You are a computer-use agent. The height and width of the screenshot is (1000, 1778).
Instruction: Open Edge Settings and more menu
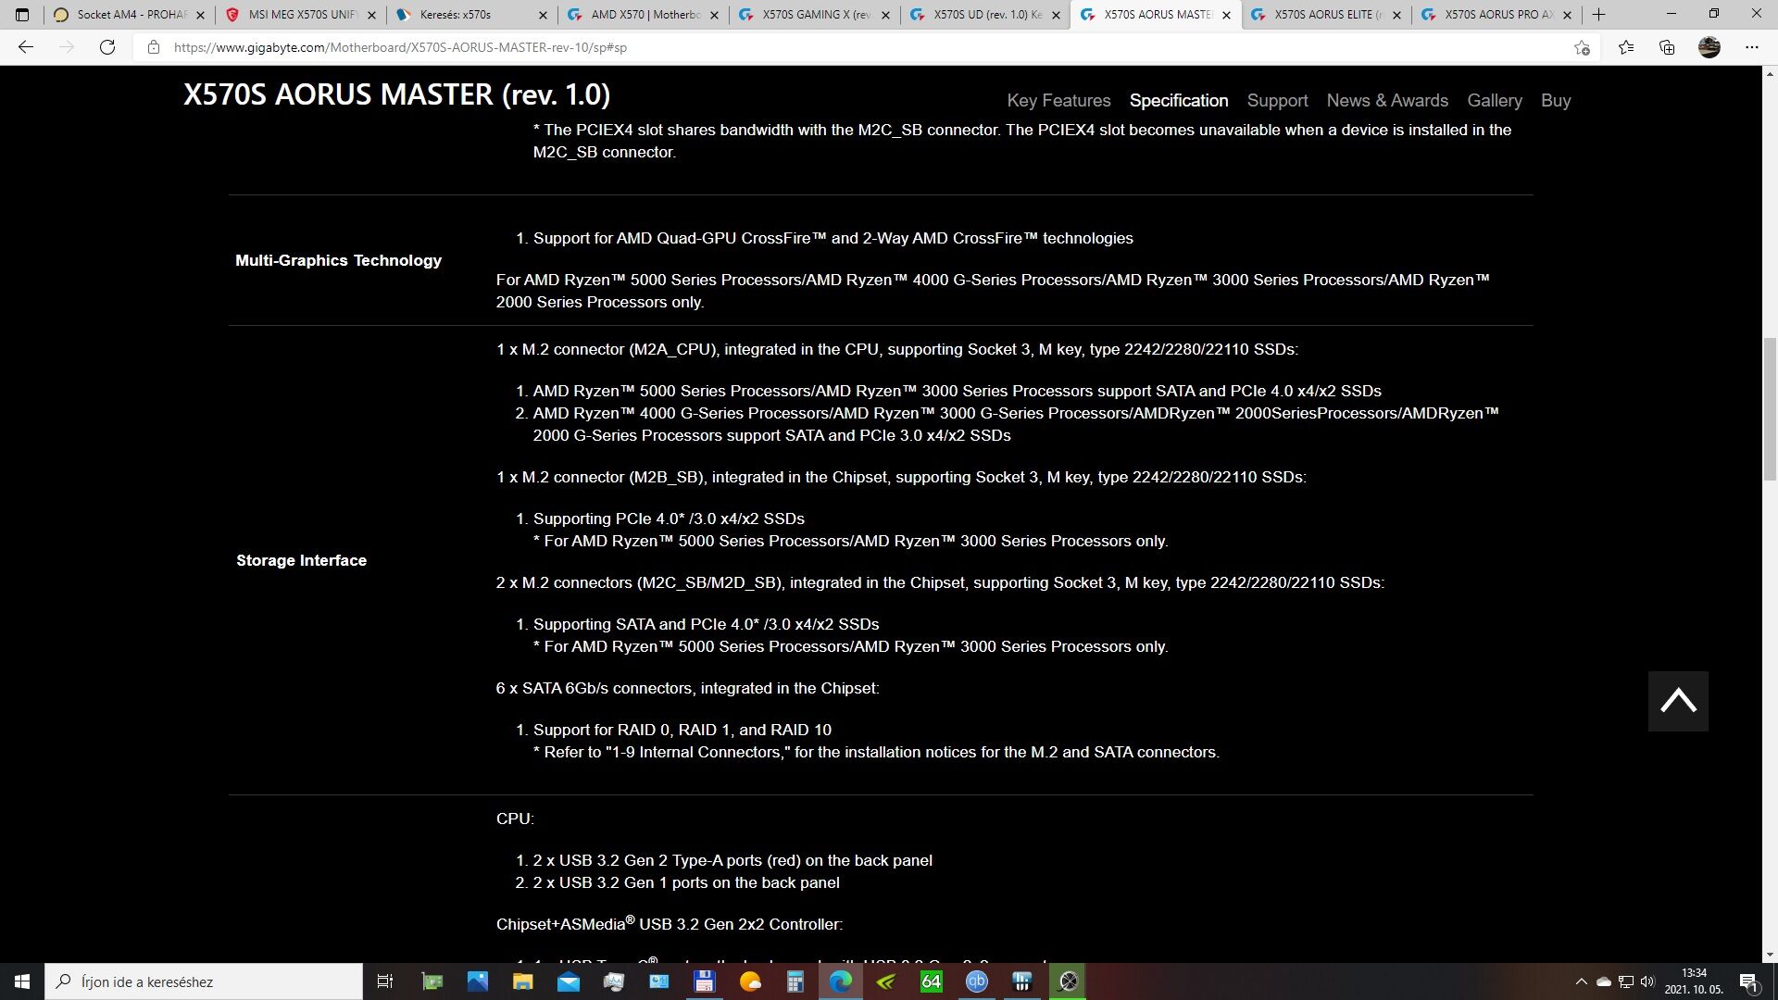[1752, 47]
